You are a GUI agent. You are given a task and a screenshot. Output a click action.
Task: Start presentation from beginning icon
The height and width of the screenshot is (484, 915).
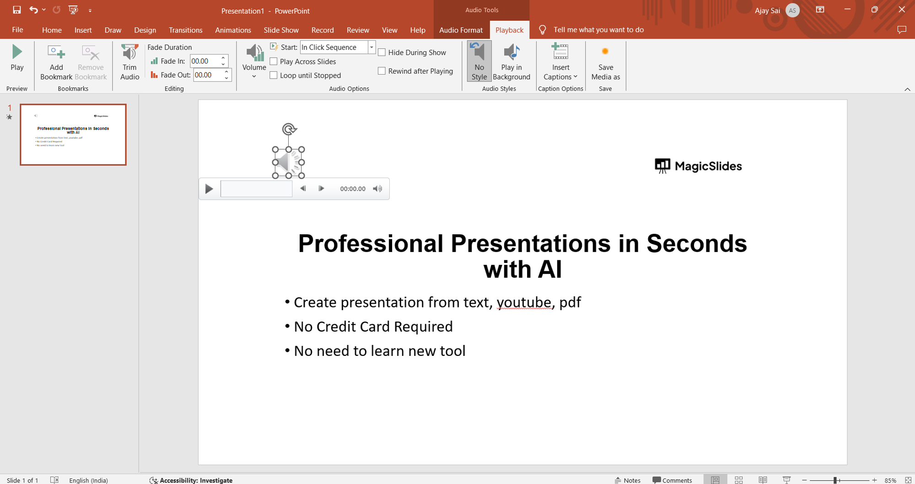click(x=73, y=10)
